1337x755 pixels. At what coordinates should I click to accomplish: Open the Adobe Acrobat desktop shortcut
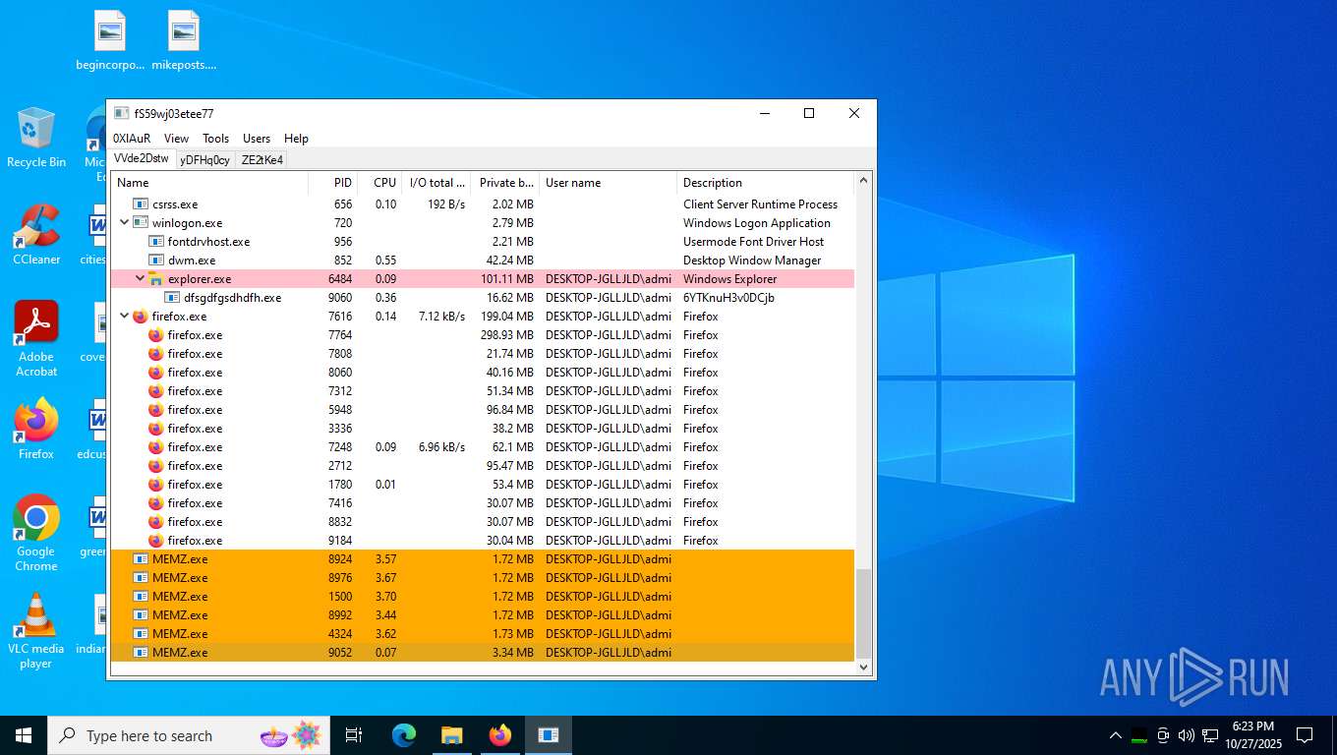[36, 339]
